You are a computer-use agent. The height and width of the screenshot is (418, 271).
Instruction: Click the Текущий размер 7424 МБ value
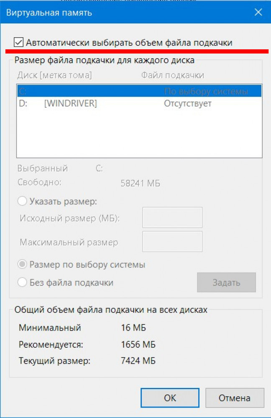[138, 361]
